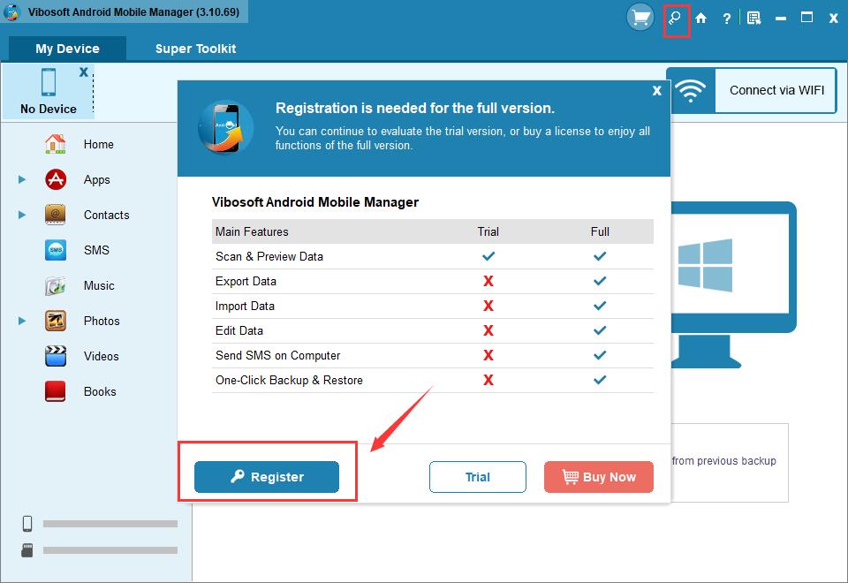Click the phone storage progress bar
848x583 pixels.
(x=110, y=524)
